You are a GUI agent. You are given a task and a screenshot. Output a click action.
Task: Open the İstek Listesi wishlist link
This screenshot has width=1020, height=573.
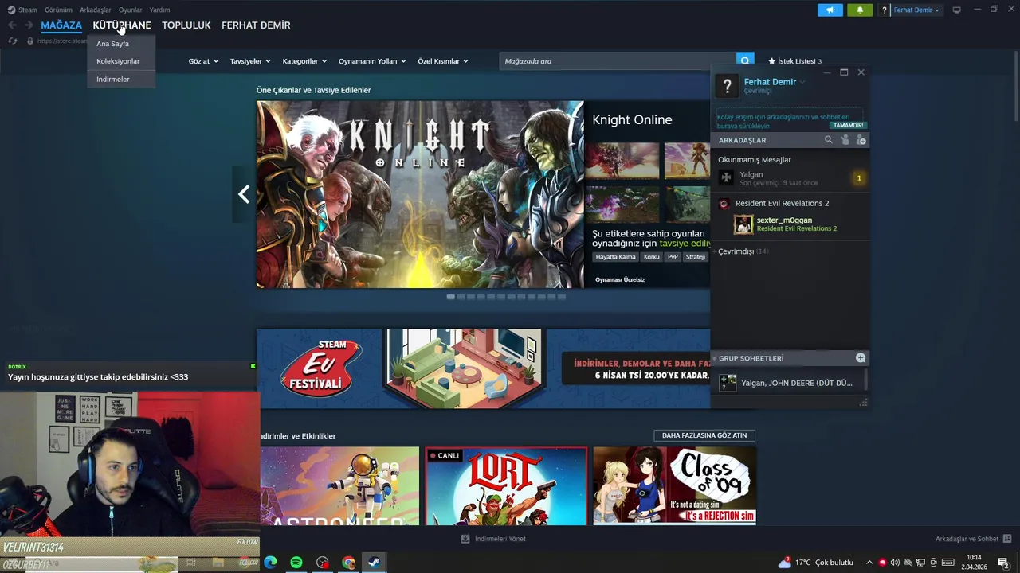coord(794,61)
